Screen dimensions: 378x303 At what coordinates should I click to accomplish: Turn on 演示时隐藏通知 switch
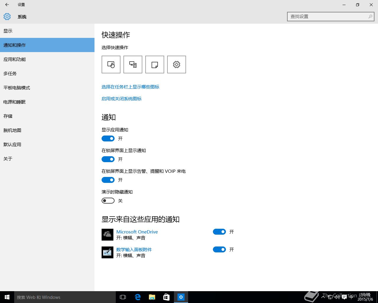(x=108, y=201)
